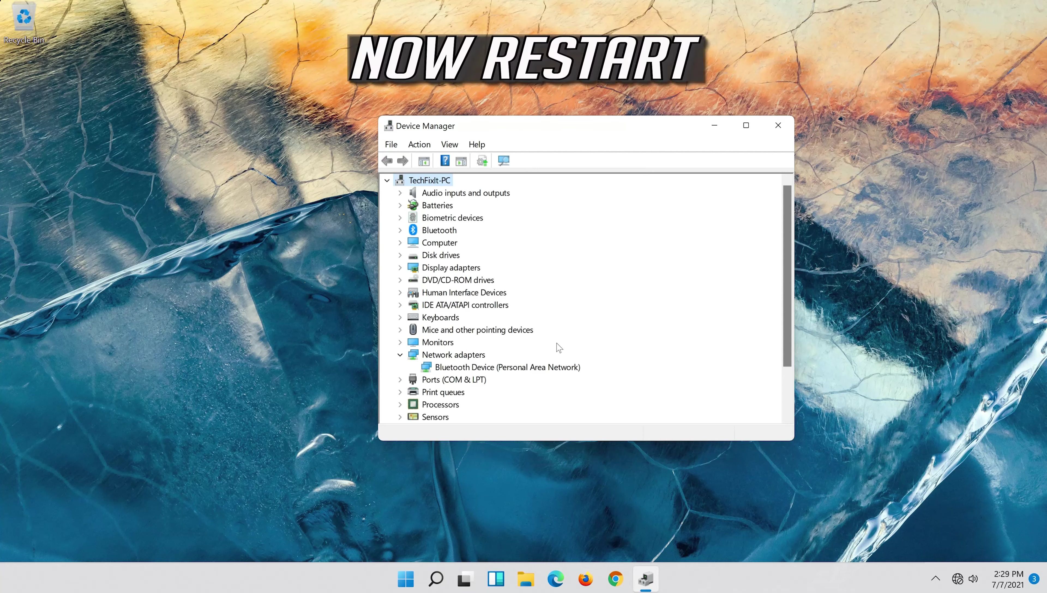Screen dimensions: 1047x593
Task: Click the blue Help question-mark toolbar icon
Action: 444,161
